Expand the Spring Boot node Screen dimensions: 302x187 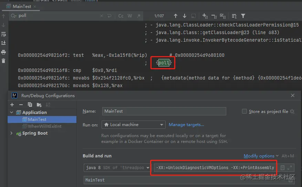11,133
